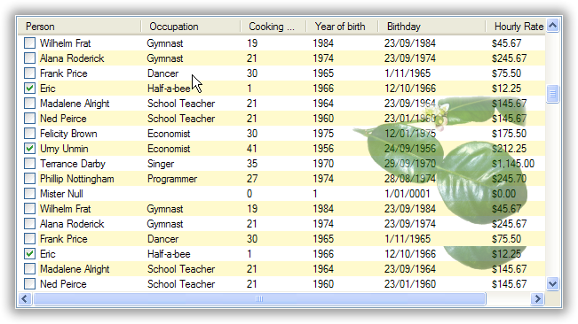
Task: Click the cooking value 41
Action: click(x=252, y=149)
